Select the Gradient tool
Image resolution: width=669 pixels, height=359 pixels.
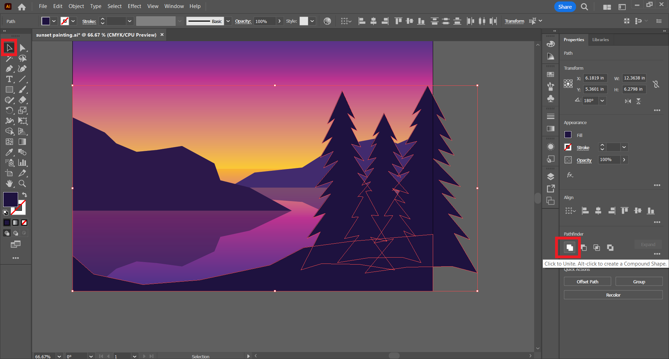(x=23, y=142)
